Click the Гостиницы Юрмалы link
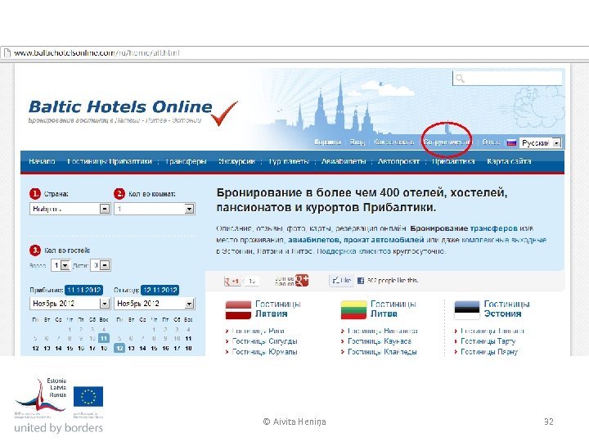 pyautogui.click(x=265, y=352)
